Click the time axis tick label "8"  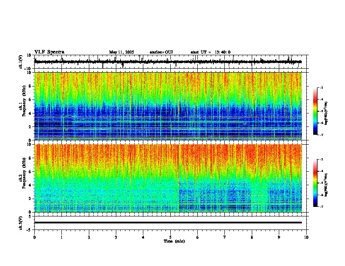coord(252,237)
